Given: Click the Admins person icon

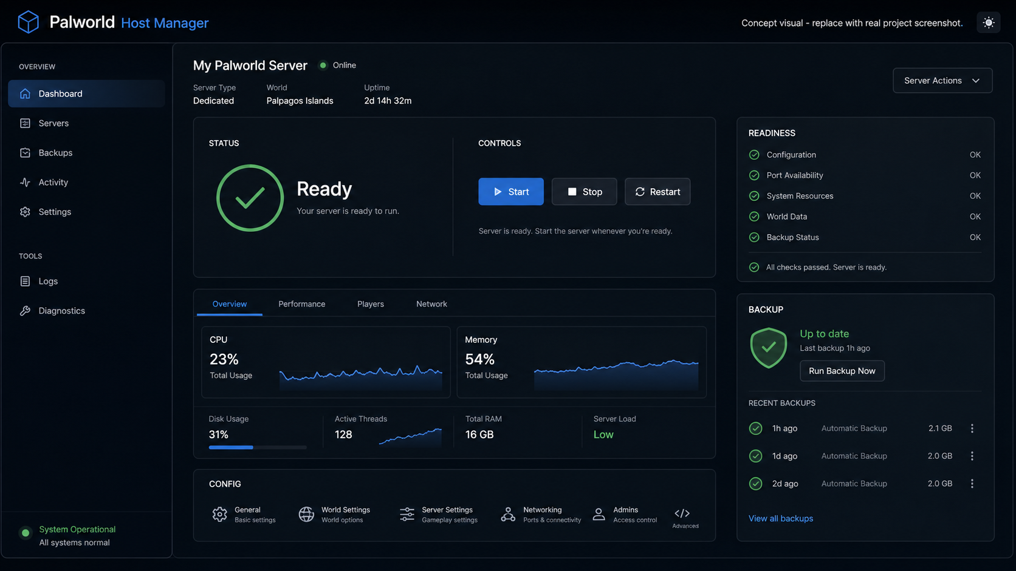Looking at the screenshot, I should pyautogui.click(x=599, y=515).
